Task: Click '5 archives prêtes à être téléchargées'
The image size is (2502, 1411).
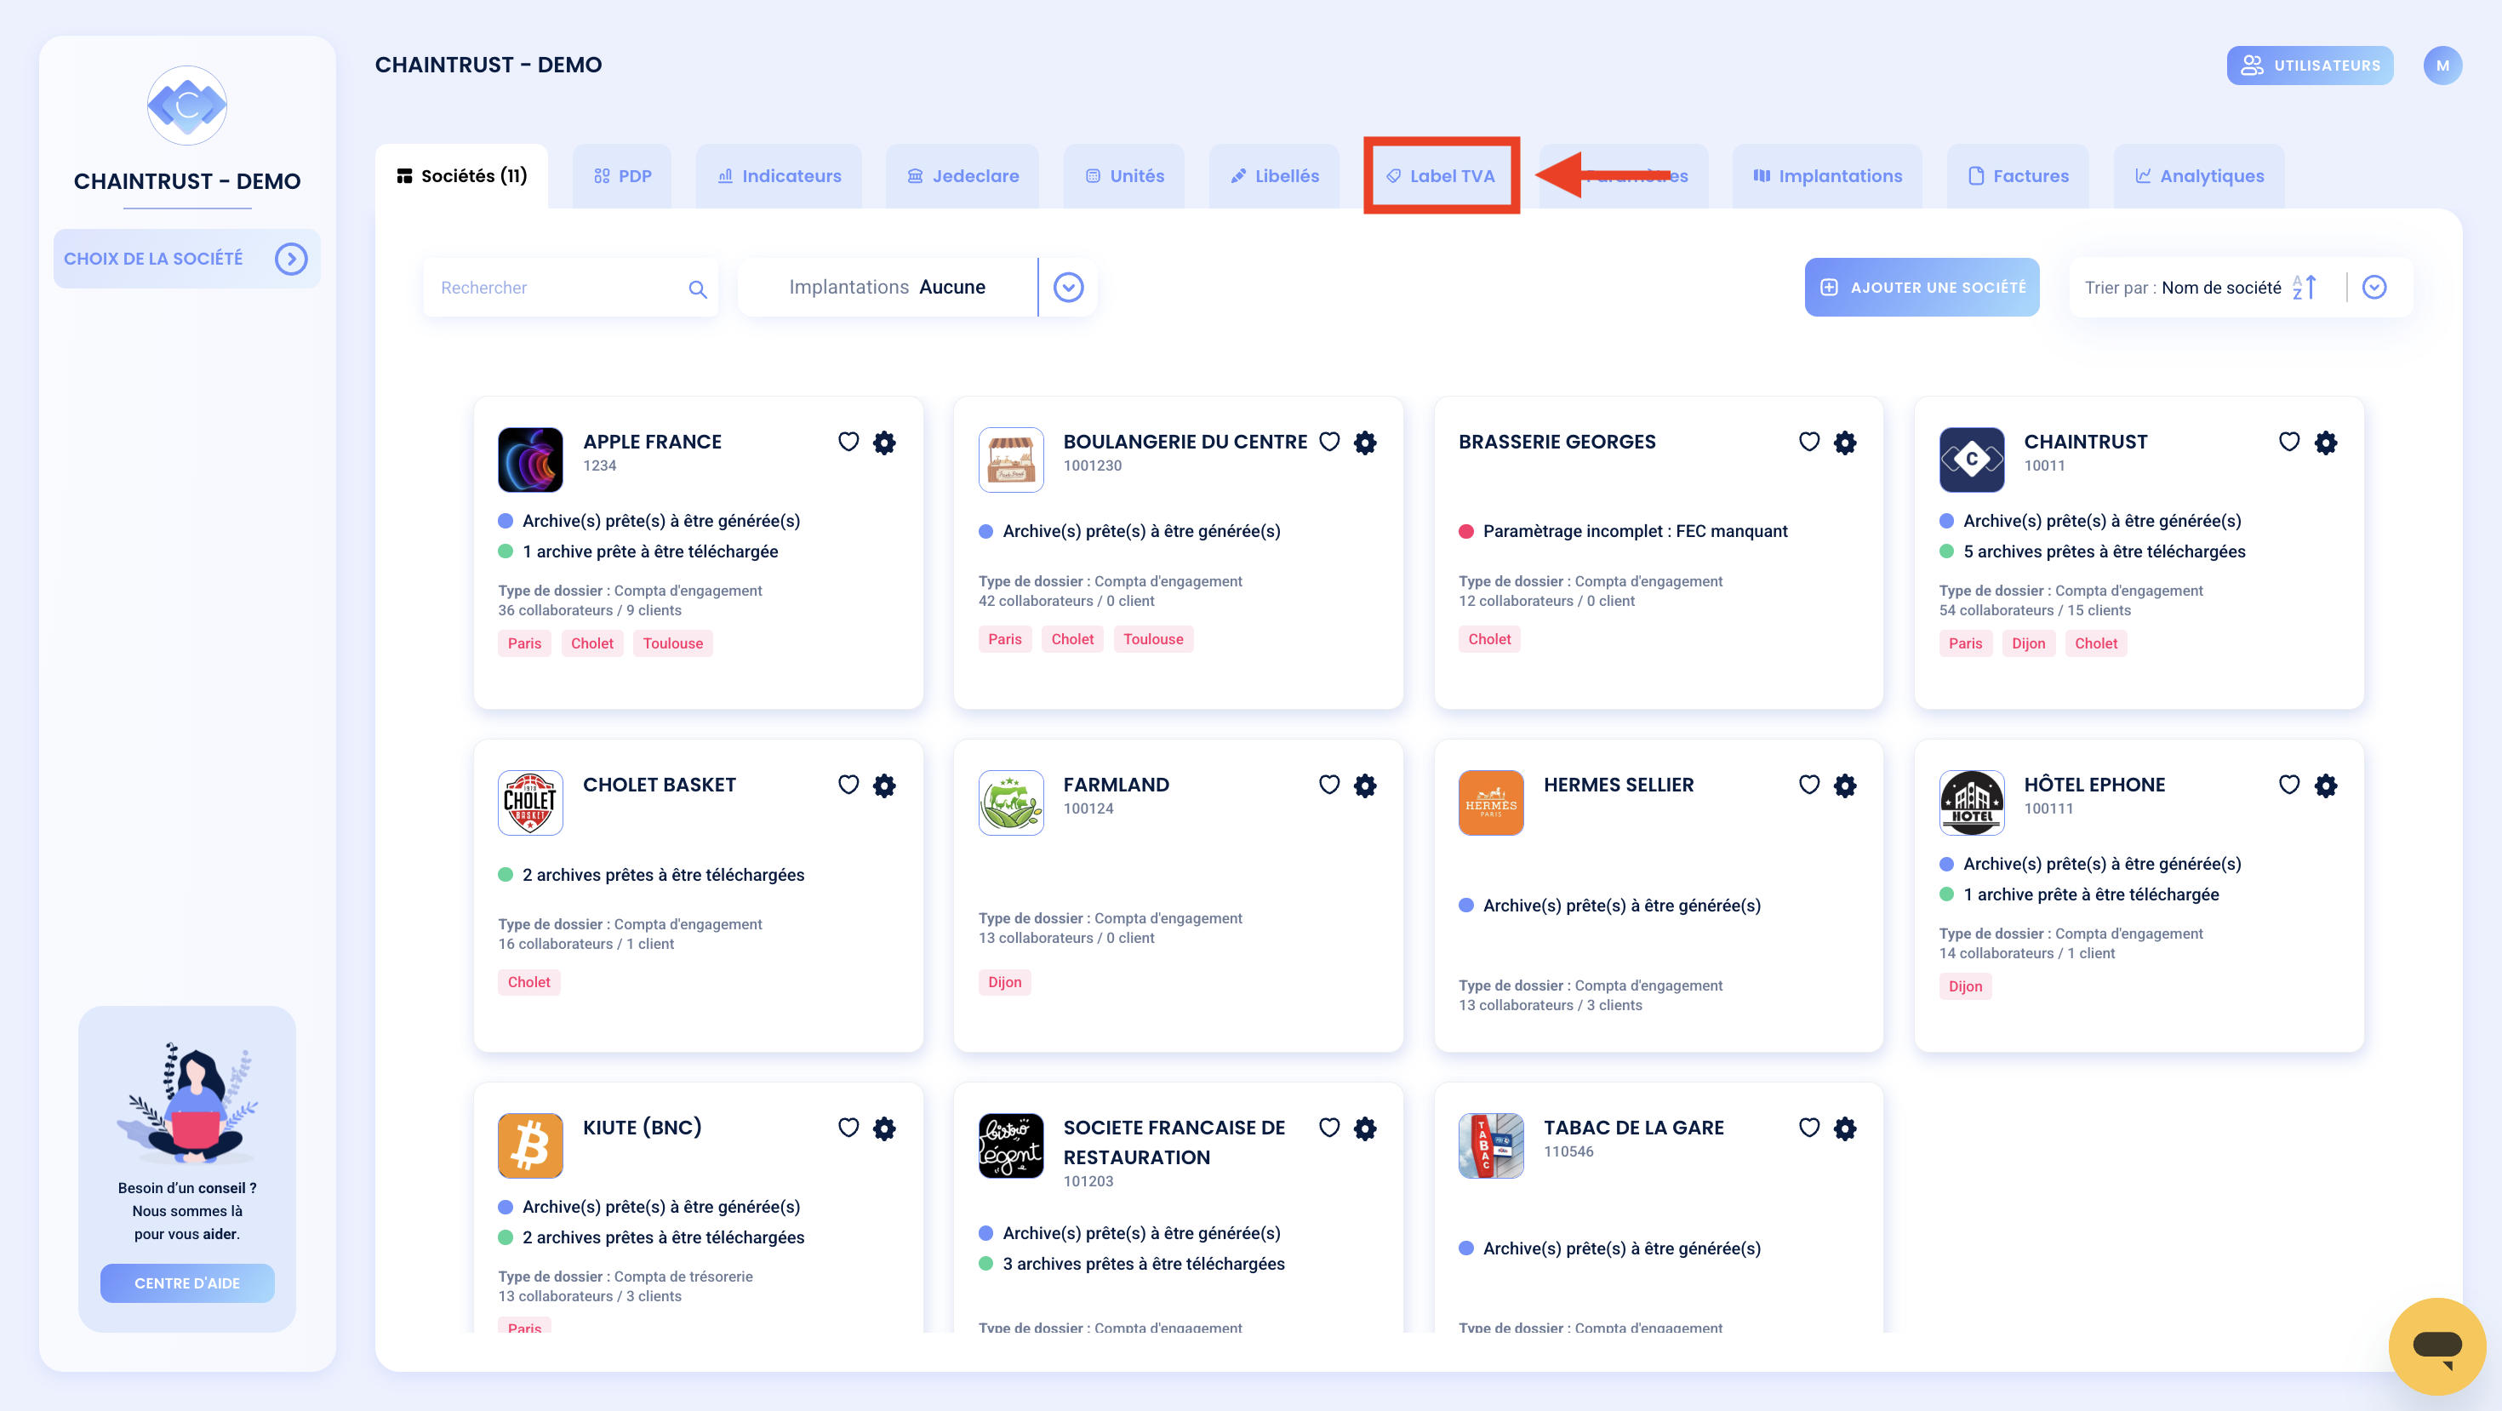Action: (2104, 551)
